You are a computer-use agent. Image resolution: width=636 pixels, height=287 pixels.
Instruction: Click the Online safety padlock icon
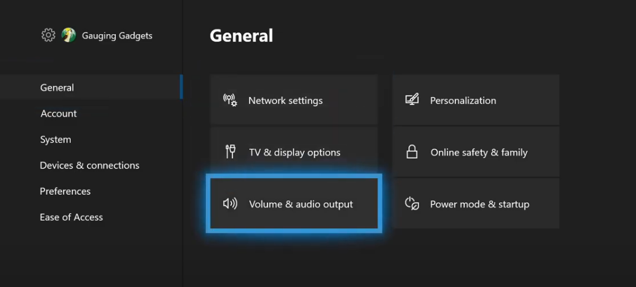point(412,152)
